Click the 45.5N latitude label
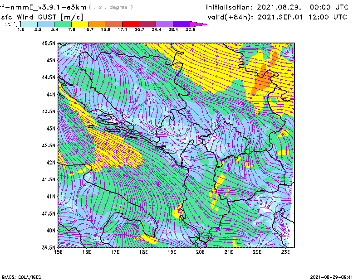 point(49,43)
